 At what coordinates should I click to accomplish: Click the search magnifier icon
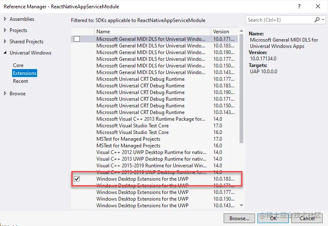317,20
